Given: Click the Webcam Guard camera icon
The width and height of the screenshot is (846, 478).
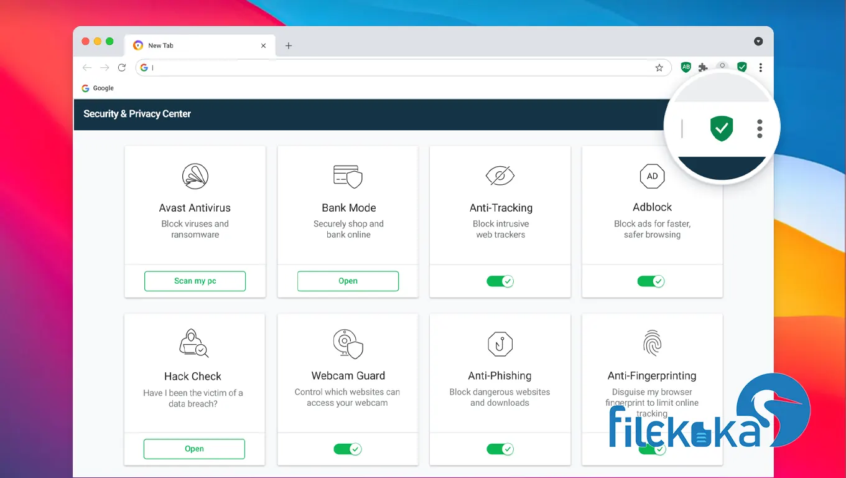Looking at the screenshot, I should pos(348,344).
